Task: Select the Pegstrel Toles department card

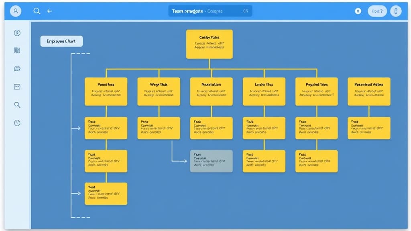Action: coord(316,91)
